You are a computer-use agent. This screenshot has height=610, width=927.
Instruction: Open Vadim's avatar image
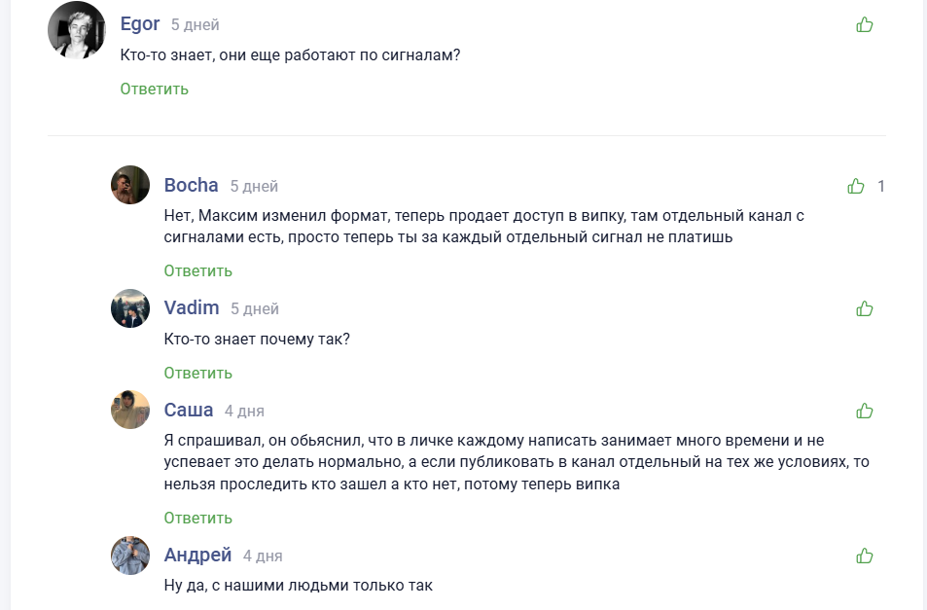(130, 308)
